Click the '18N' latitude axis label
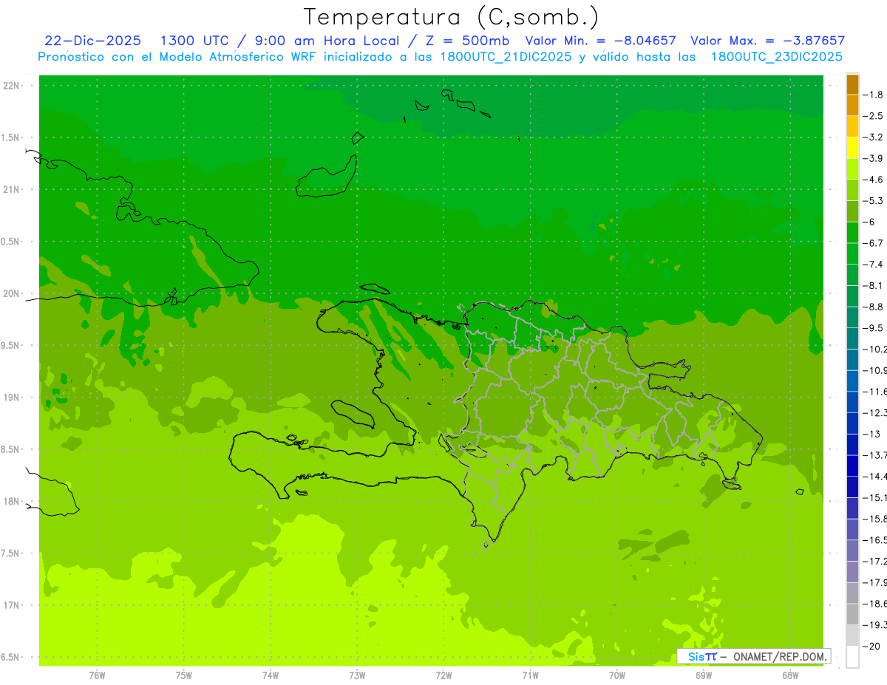This screenshot has height=685, width=887. click(x=13, y=501)
